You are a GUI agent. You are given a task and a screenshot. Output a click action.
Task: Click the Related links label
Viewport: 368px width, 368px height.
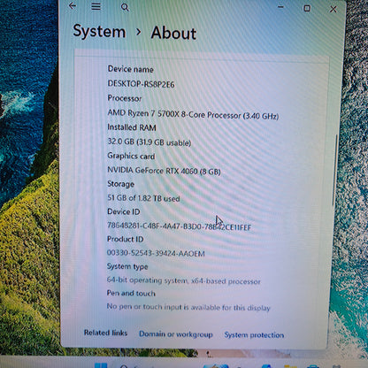click(x=105, y=333)
